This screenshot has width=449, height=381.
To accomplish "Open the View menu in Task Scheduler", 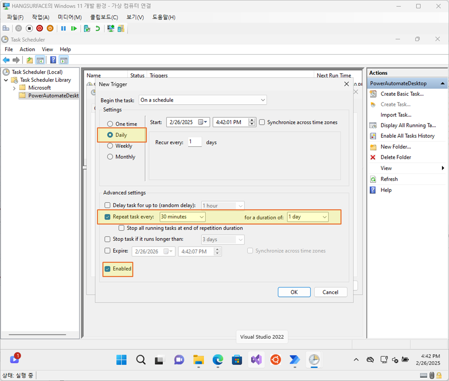I will coord(47,49).
